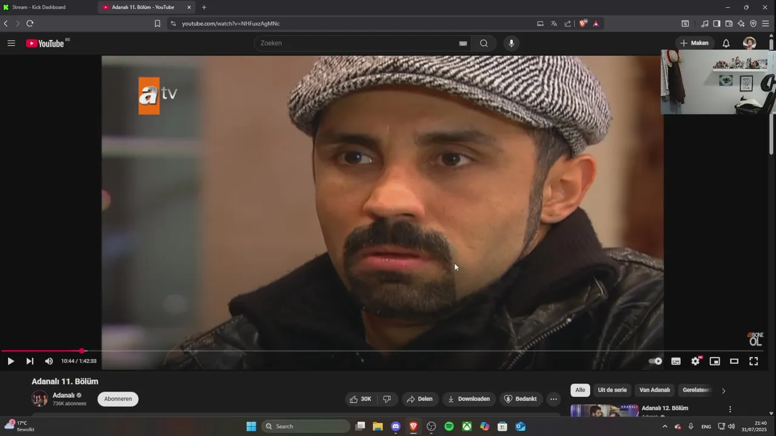Toggle the autoplay switch

coord(655,362)
